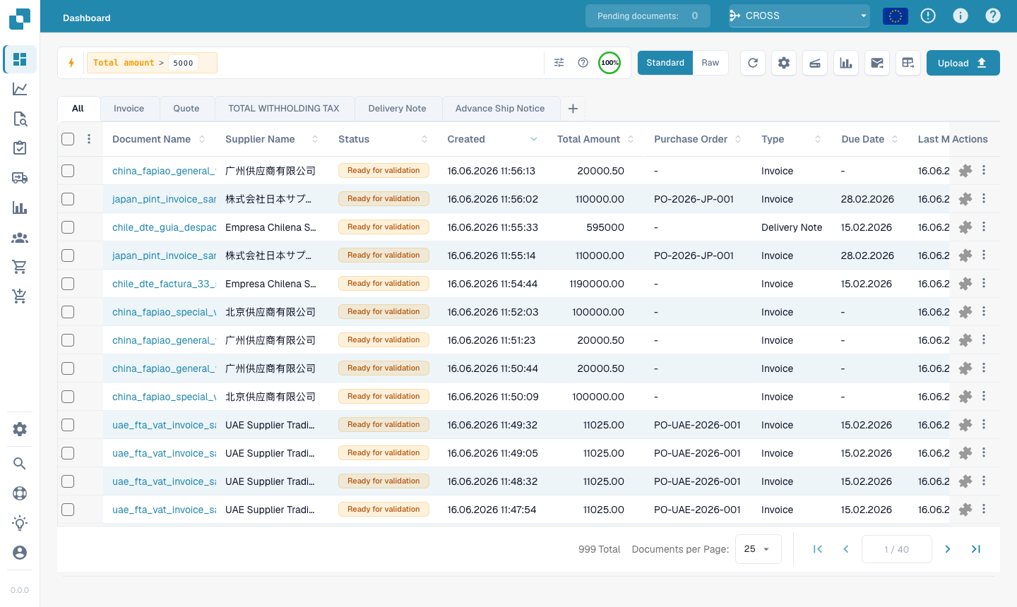Click the page number field showing 1 / 40
The image size is (1017, 607).
[x=897, y=549]
